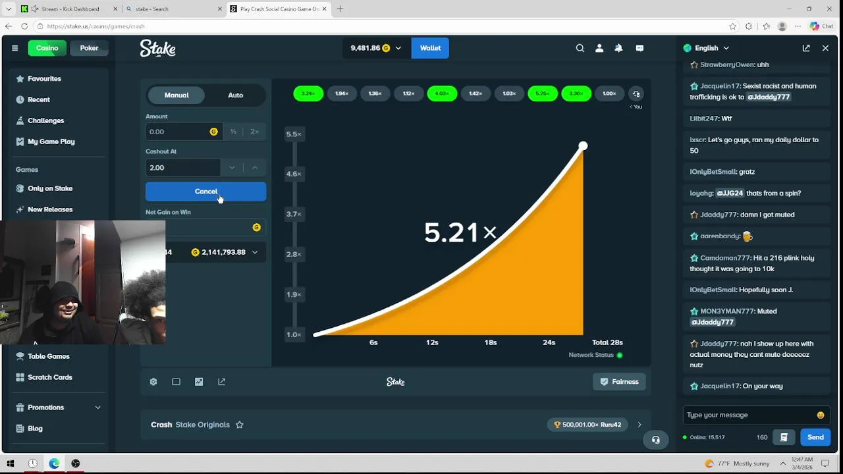
Task: Open the hamburger menu in Stake header
Action: [x=14, y=48]
